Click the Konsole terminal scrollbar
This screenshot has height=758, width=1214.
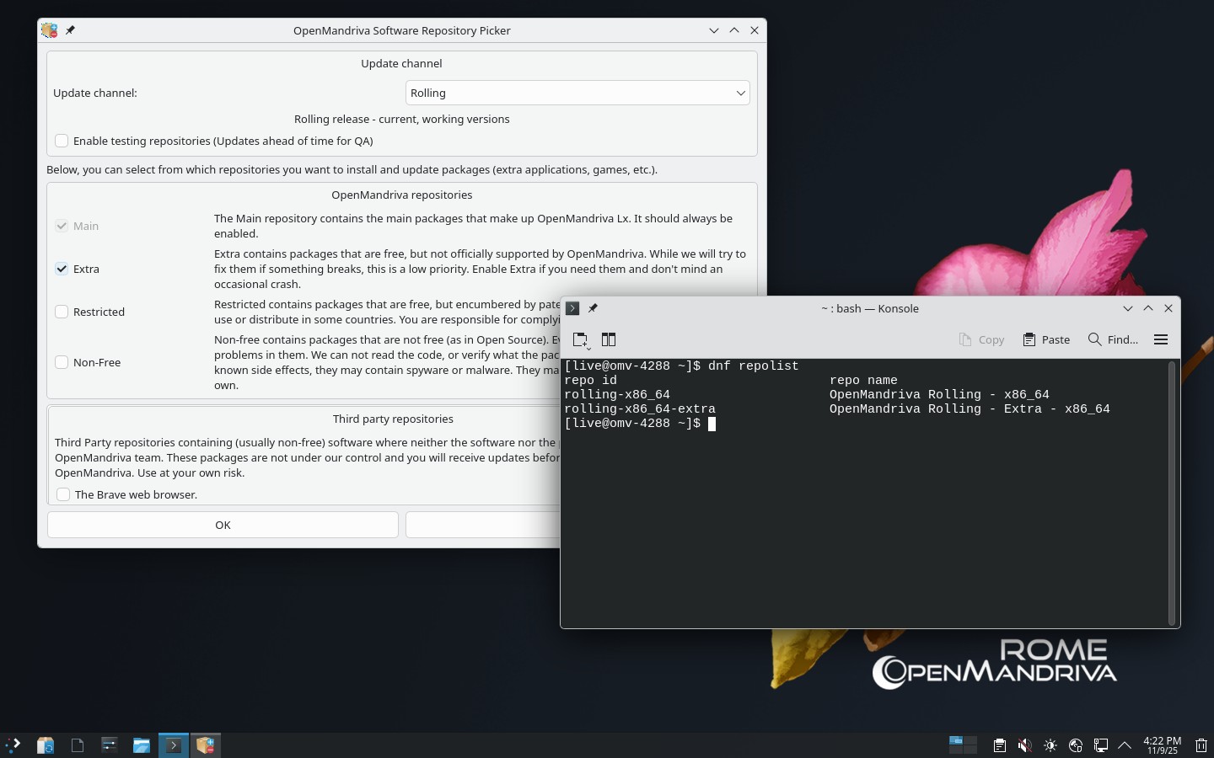tap(1171, 493)
